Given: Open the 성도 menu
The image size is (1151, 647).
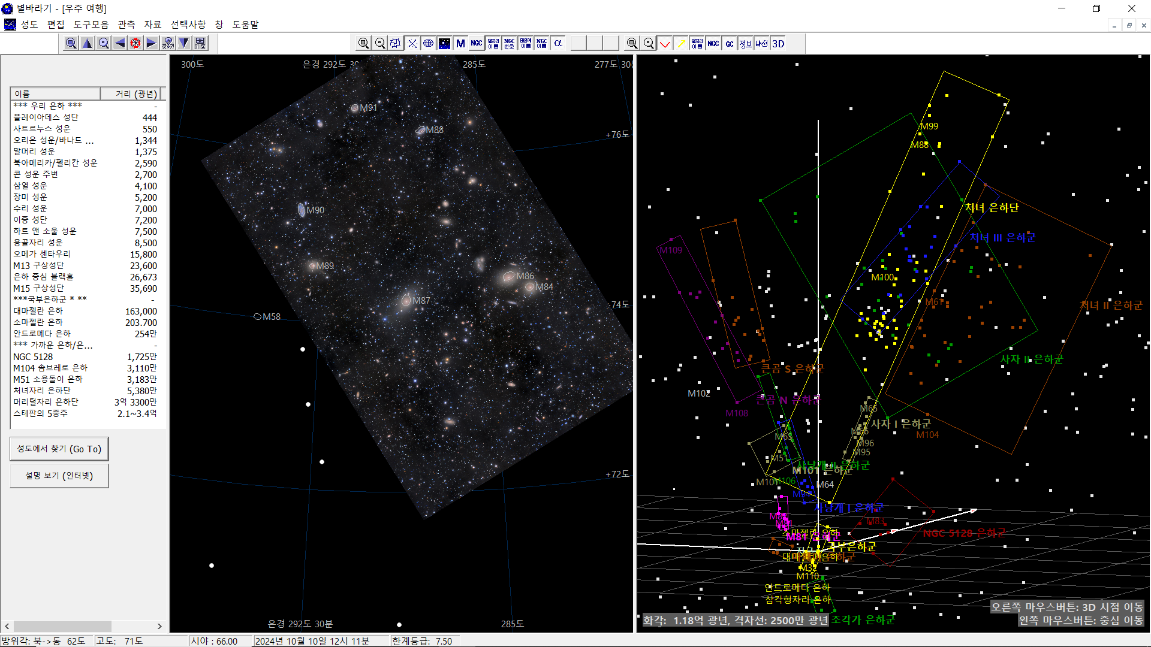Looking at the screenshot, I should [29, 25].
